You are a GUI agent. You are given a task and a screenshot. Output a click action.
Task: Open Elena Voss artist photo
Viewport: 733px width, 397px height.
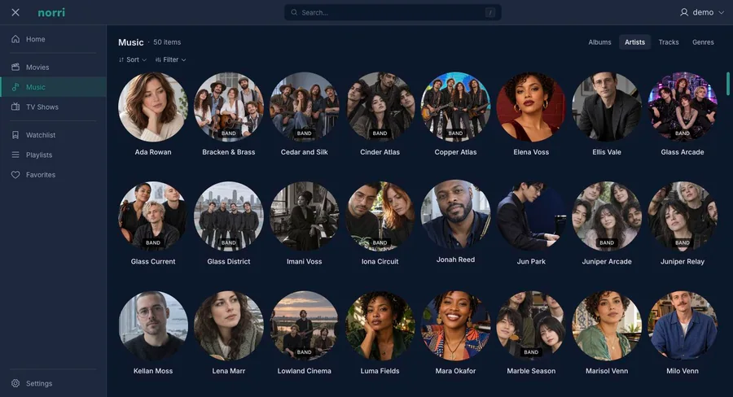(531, 107)
